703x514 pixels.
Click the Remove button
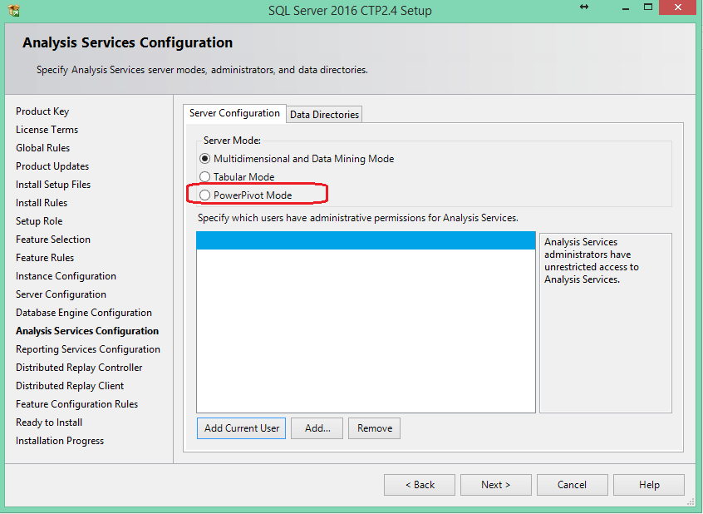coord(375,428)
